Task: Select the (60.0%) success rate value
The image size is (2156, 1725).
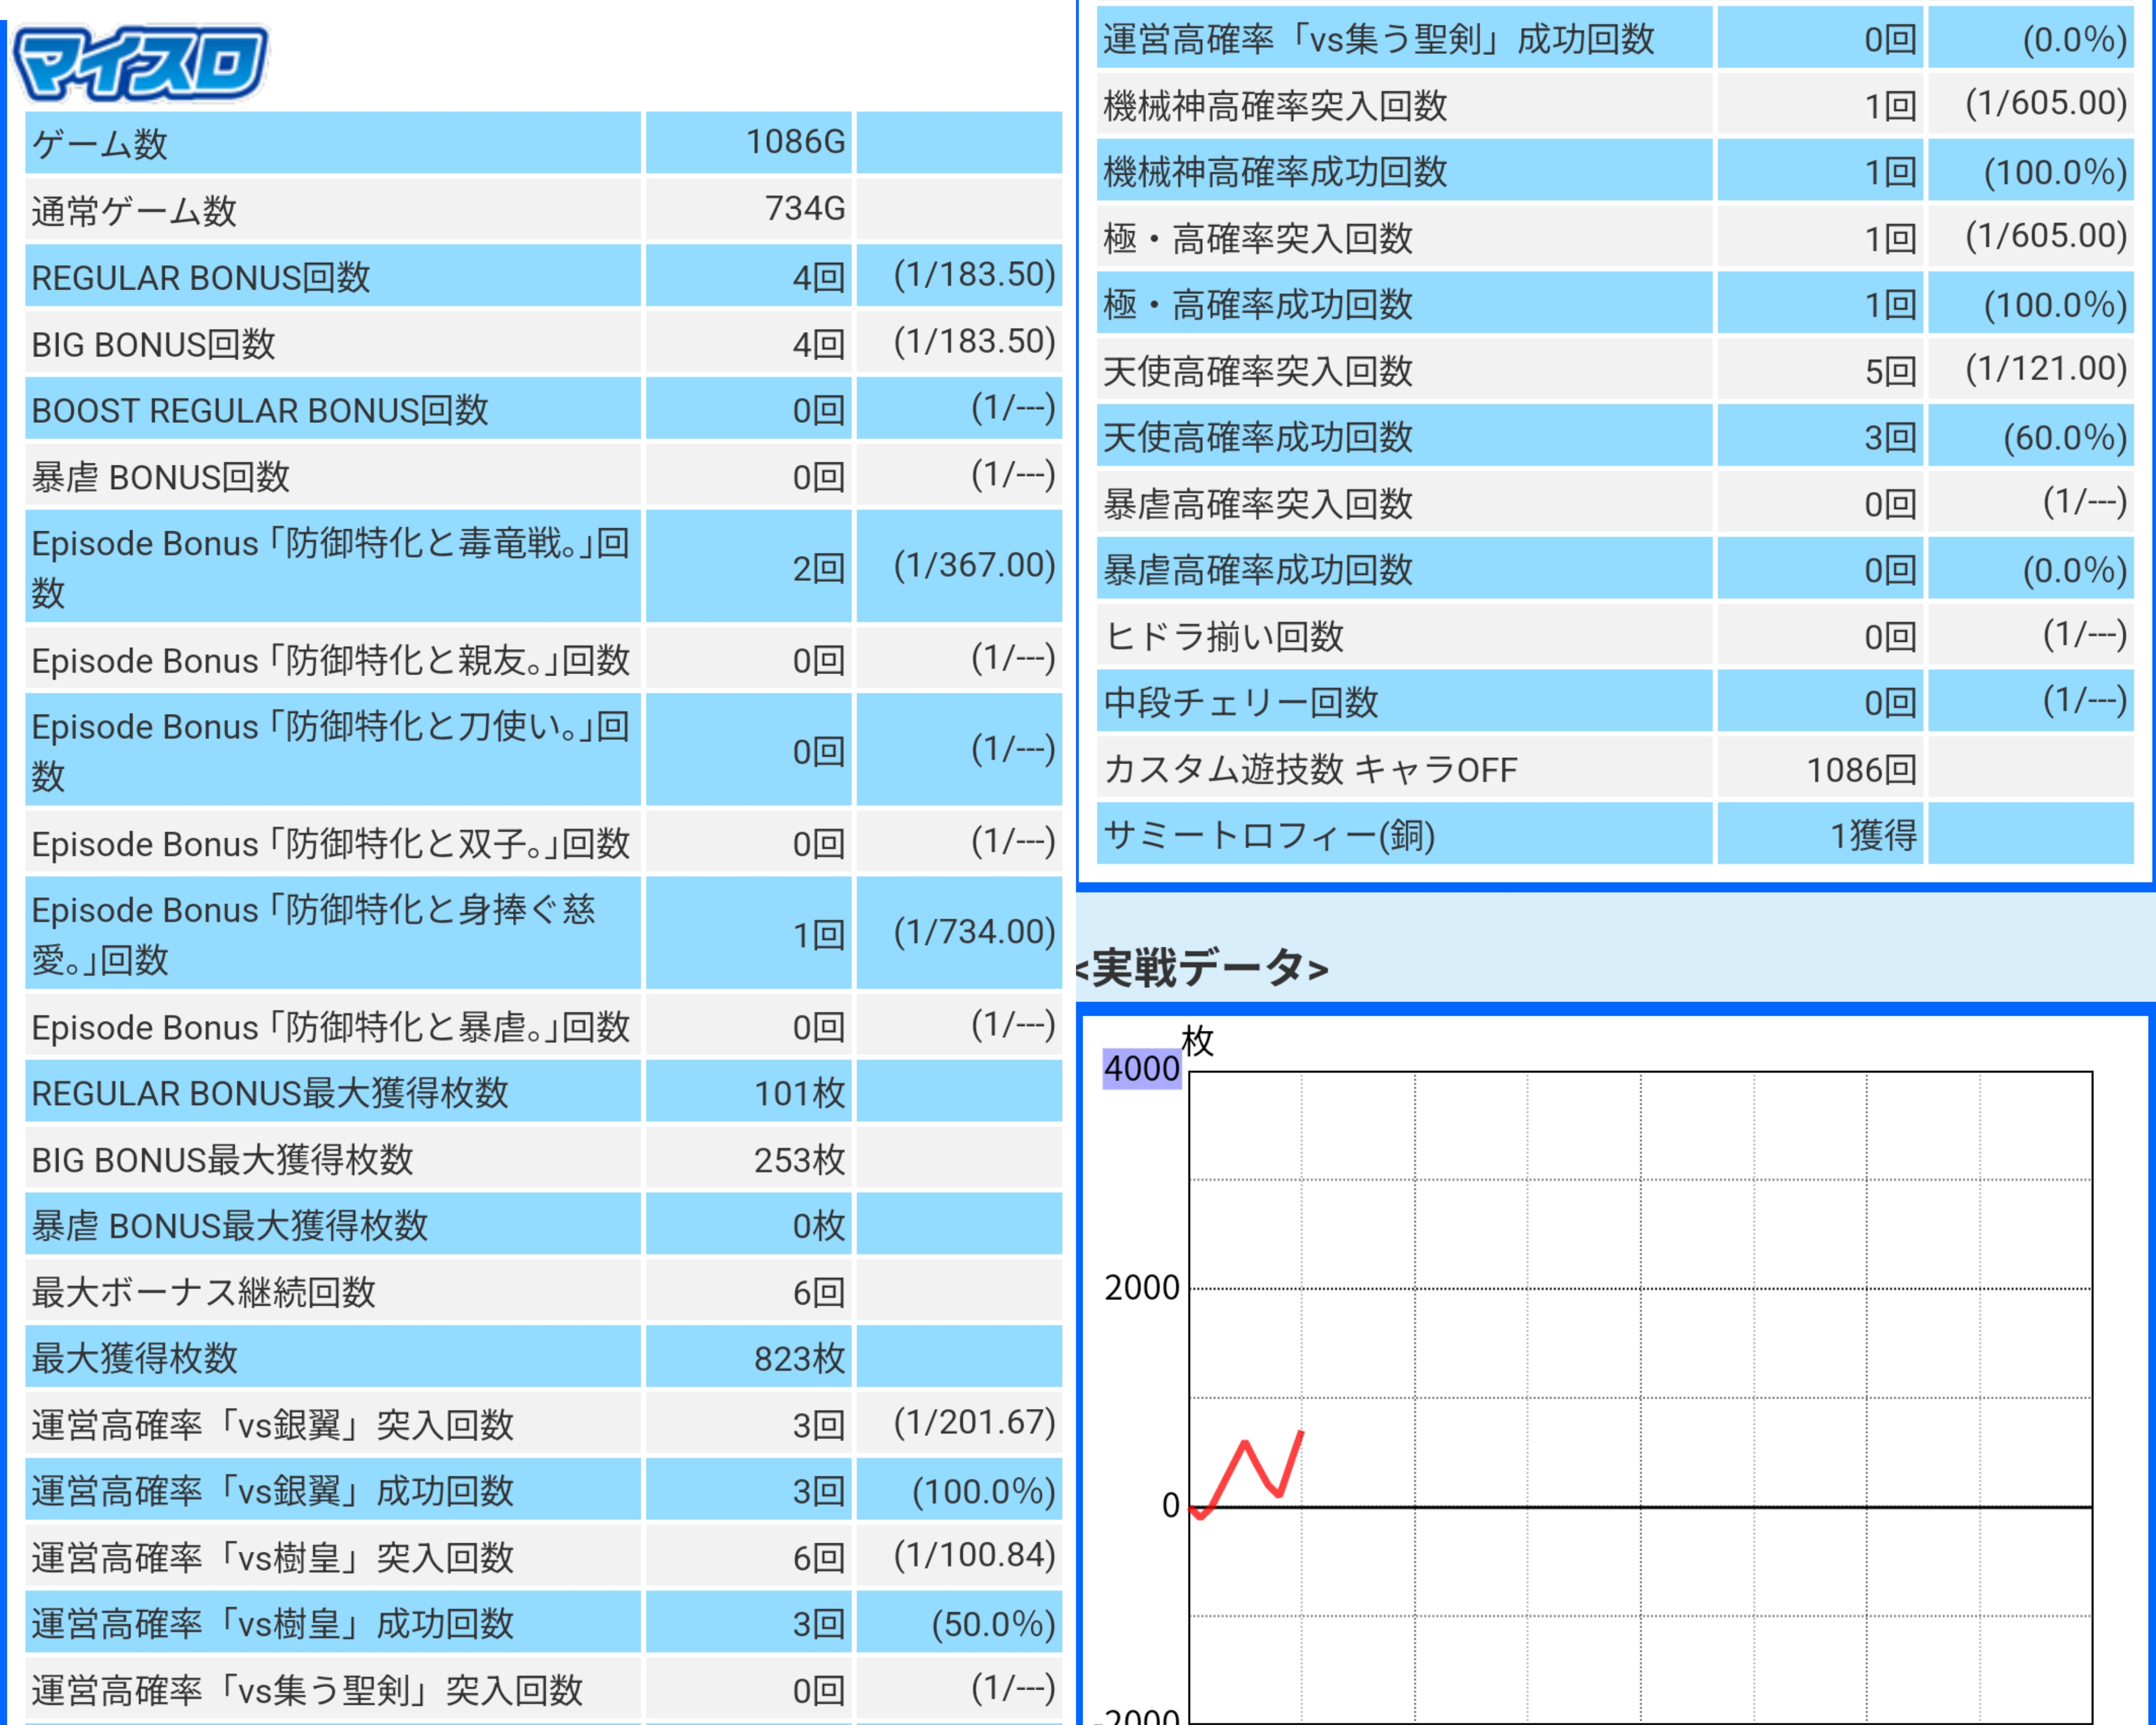Action: click(x=2064, y=438)
